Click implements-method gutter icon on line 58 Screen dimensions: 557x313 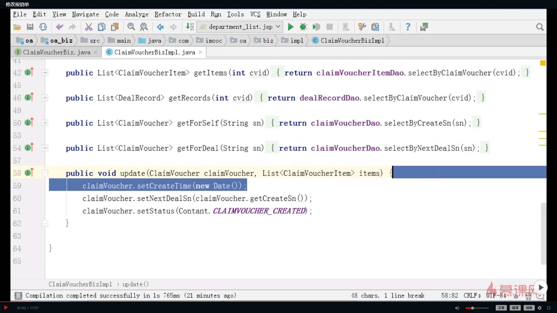point(29,173)
